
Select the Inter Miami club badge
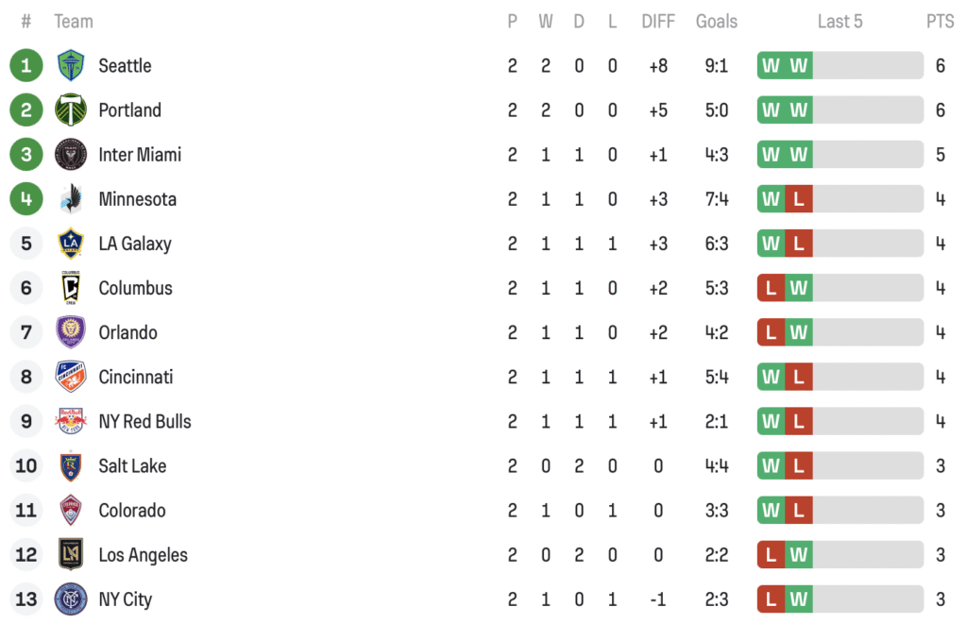(70, 154)
